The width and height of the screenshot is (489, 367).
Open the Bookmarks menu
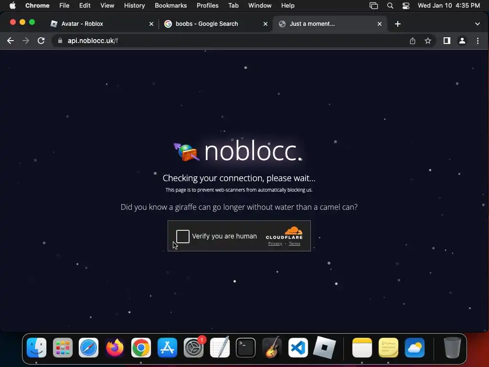[170, 6]
